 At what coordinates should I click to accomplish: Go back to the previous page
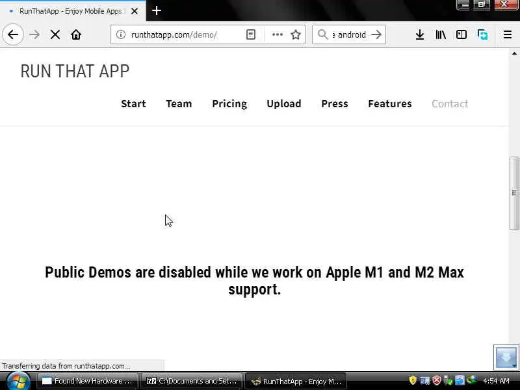[13, 34]
